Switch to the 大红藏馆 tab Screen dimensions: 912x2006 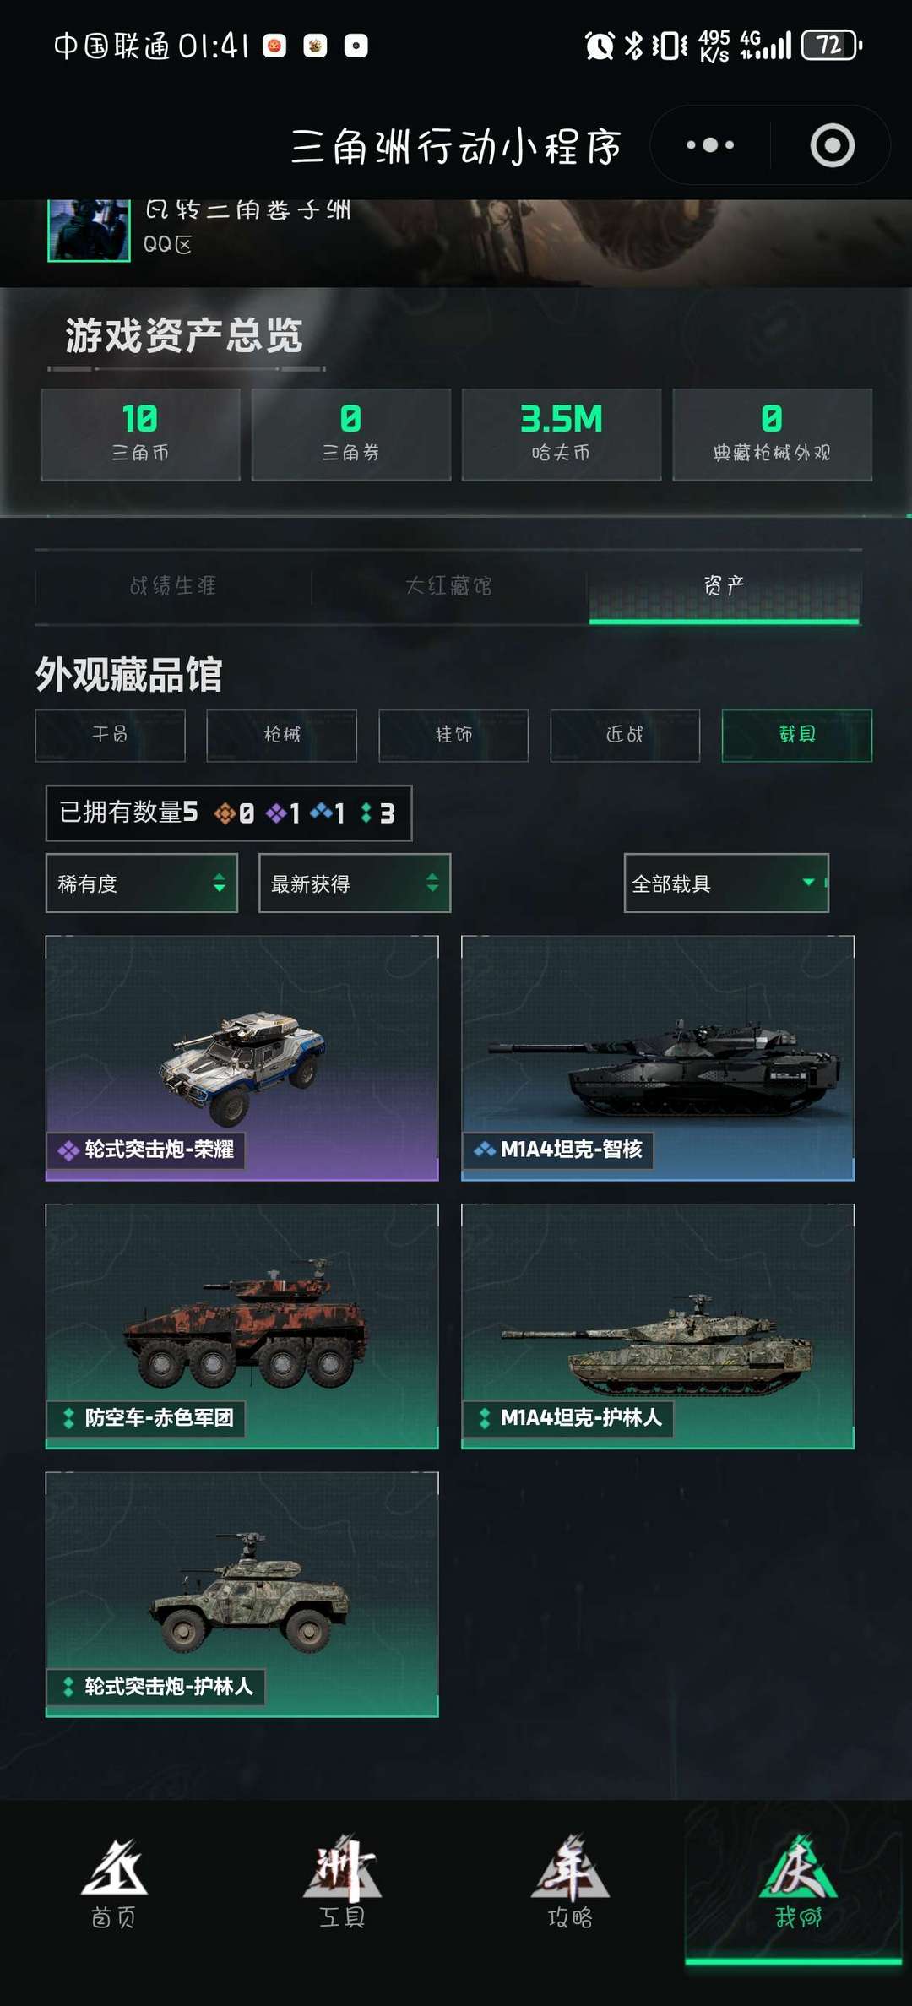coord(448,586)
